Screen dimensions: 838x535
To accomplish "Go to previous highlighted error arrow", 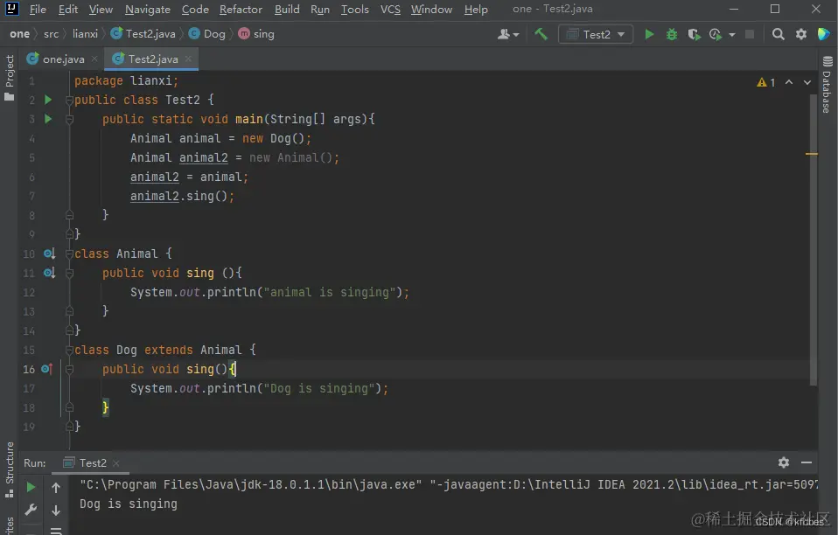I will pyautogui.click(x=789, y=82).
